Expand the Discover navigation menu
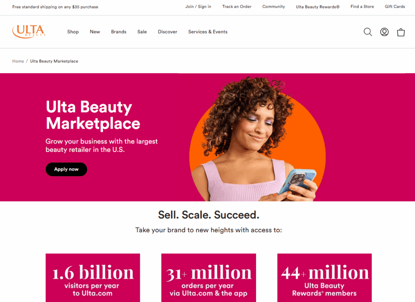The width and height of the screenshot is (415, 302). (x=167, y=32)
